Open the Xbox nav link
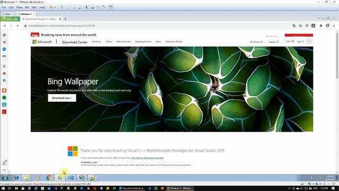The image size is (339, 191). (x=158, y=41)
